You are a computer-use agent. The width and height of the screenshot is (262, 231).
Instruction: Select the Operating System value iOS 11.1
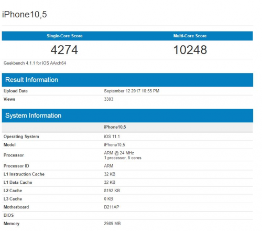point(112,136)
